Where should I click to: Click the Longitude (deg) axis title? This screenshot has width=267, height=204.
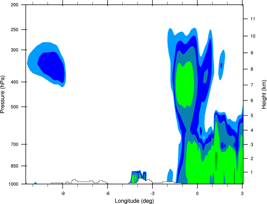point(134,201)
